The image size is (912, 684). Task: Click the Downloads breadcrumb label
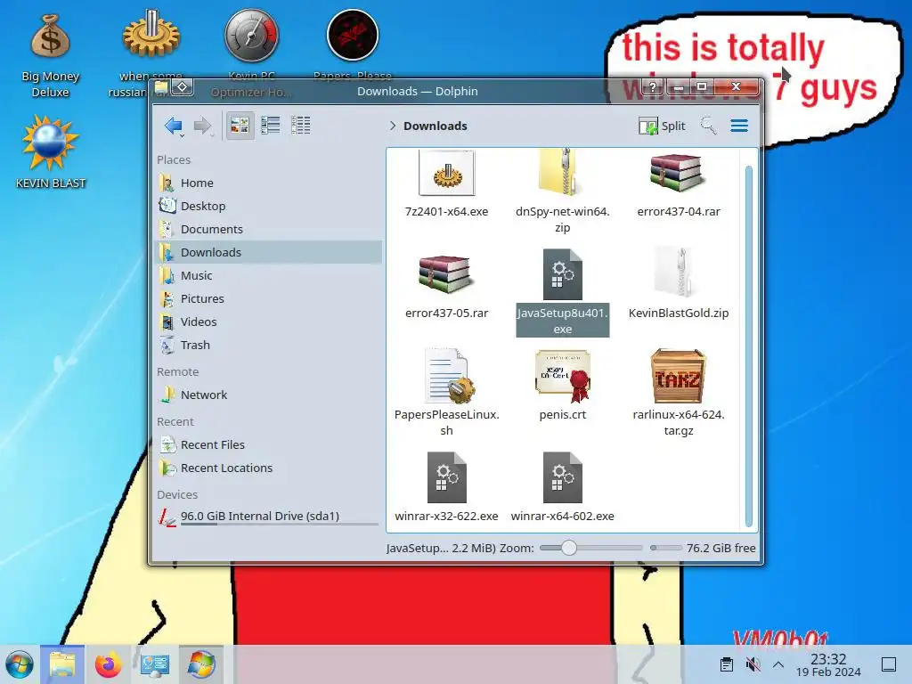[435, 126]
